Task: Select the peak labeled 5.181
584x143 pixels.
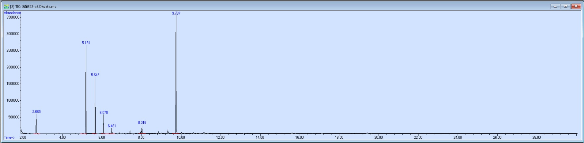Action: pyautogui.click(x=86, y=43)
